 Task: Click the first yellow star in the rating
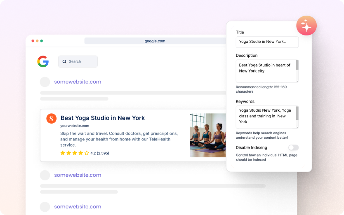(63, 153)
